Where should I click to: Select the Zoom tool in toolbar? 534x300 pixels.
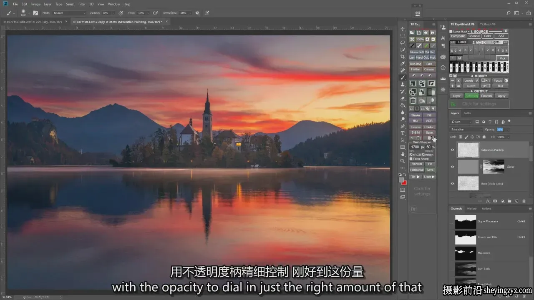(403, 161)
